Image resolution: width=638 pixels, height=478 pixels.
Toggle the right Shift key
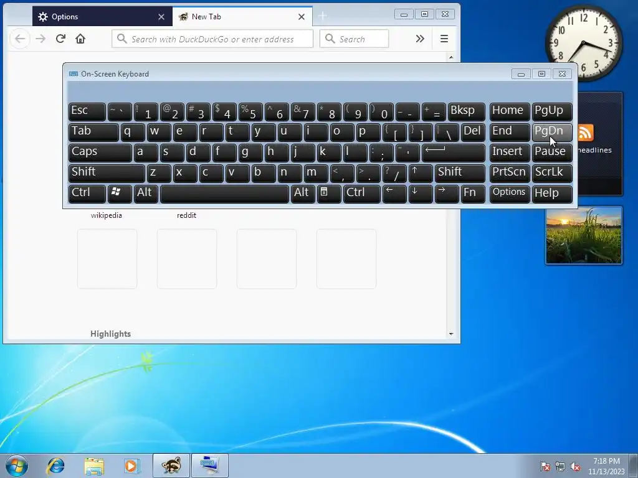[x=460, y=173]
